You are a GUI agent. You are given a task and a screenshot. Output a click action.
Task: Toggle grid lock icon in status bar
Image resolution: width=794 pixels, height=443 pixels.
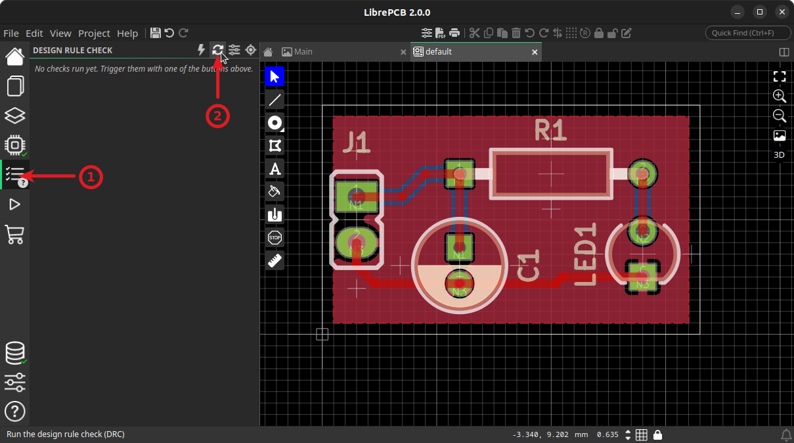657,434
